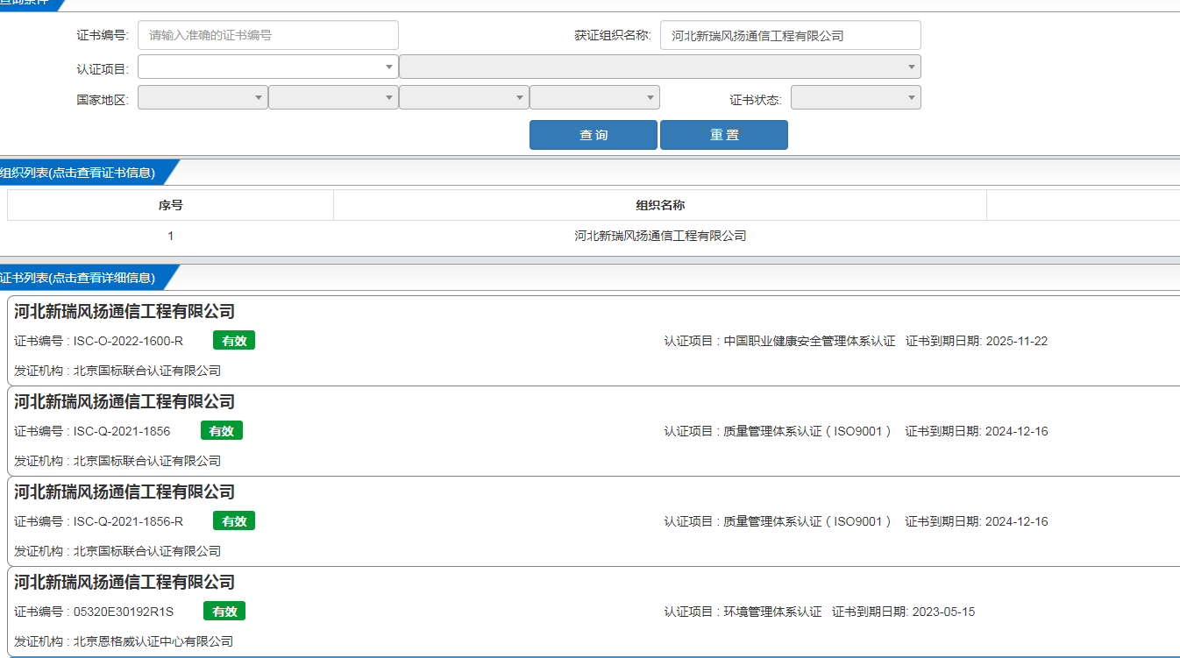Screen dimensions: 1180x658
Task: Open the first 国家地区 dropdown
Action: point(203,97)
